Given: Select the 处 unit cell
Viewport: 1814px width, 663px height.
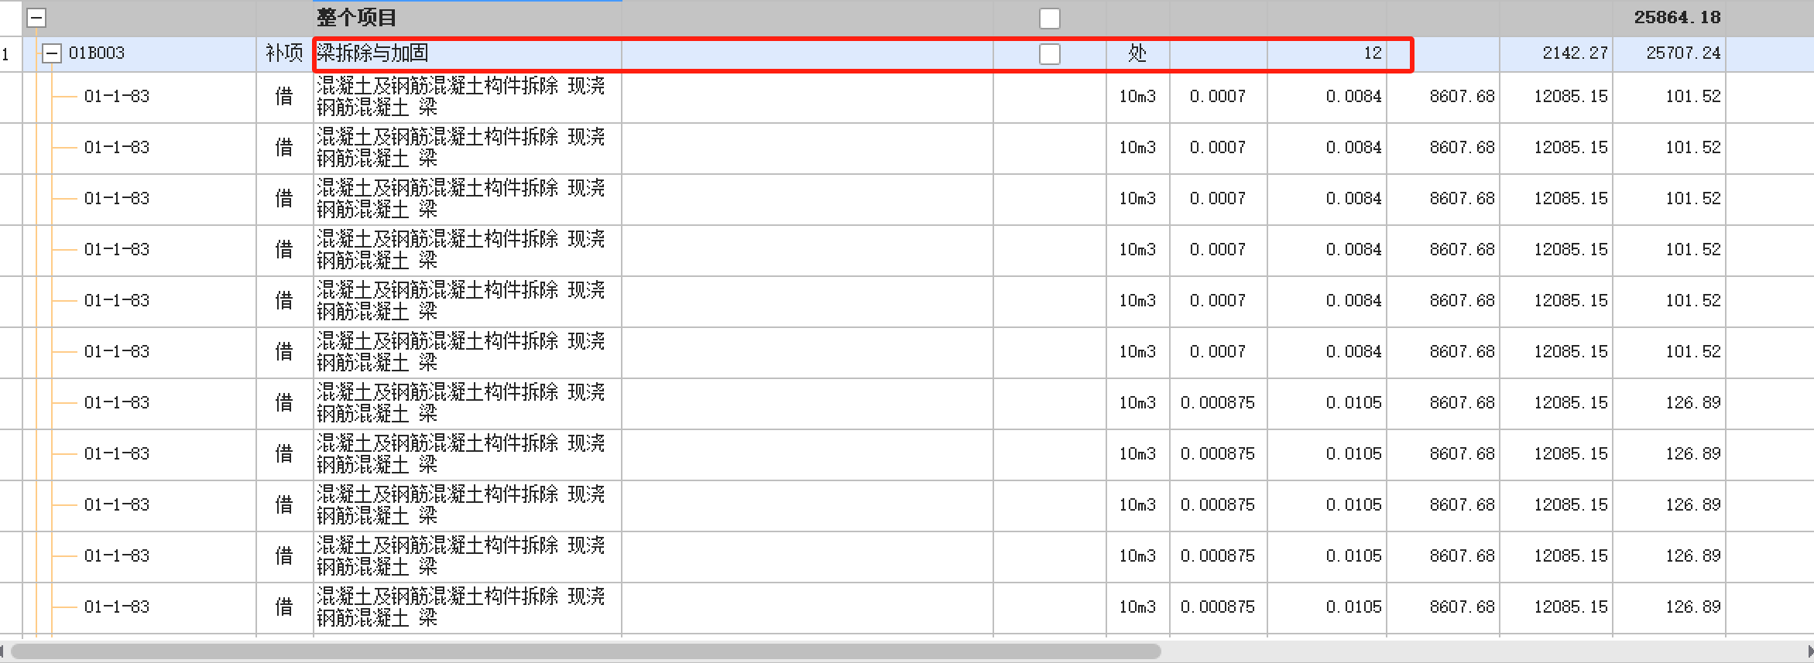Looking at the screenshot, I should (x=1137, y=53).
